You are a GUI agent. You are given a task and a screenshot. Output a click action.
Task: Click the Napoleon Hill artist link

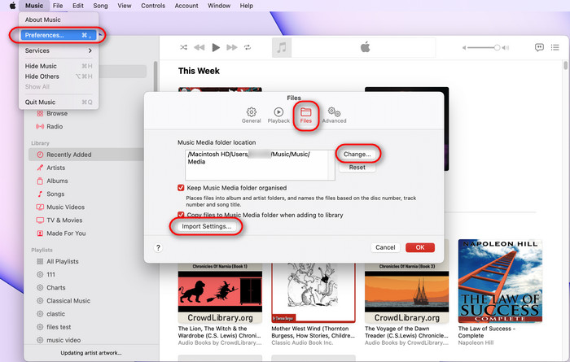click(476, 342)
